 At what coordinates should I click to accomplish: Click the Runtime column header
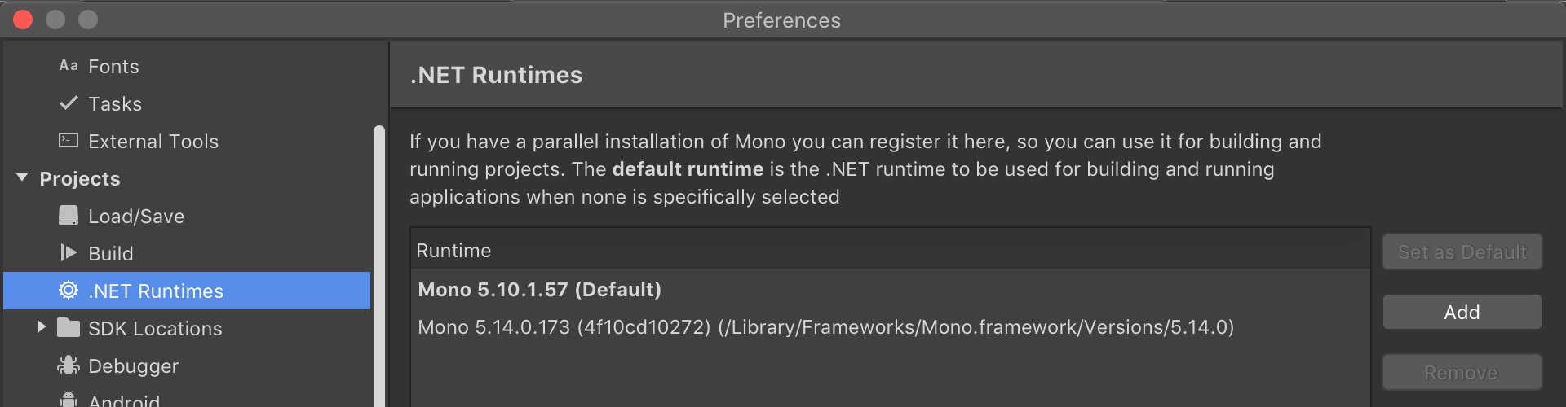(453, 251)
